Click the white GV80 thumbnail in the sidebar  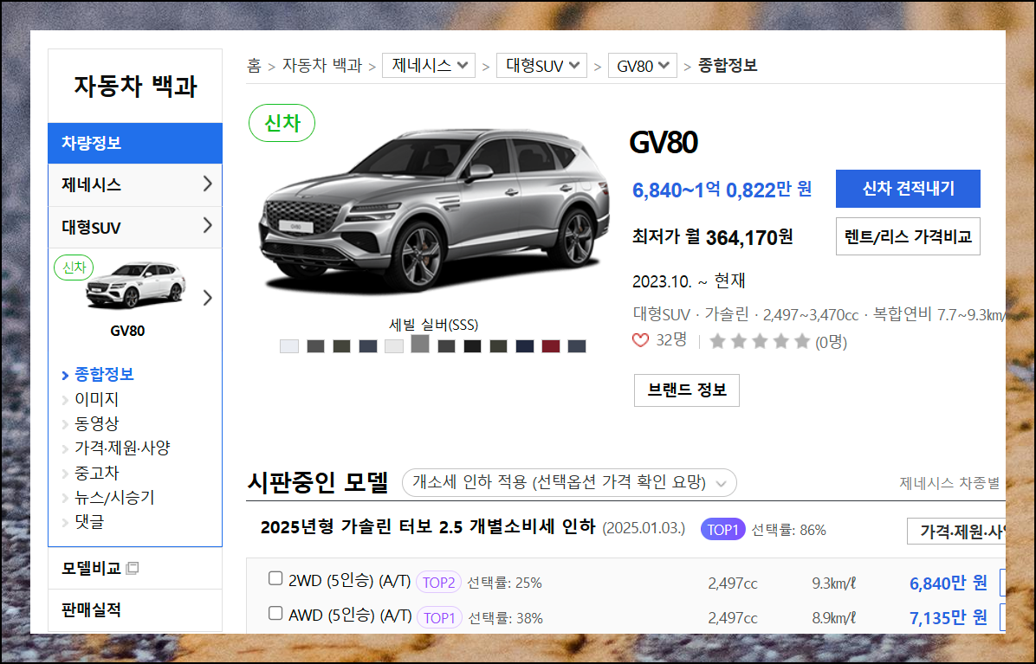pos(135,285)
